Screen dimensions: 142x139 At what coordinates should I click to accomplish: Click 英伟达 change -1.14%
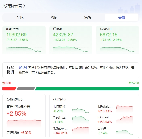click(x=58, y=122)
